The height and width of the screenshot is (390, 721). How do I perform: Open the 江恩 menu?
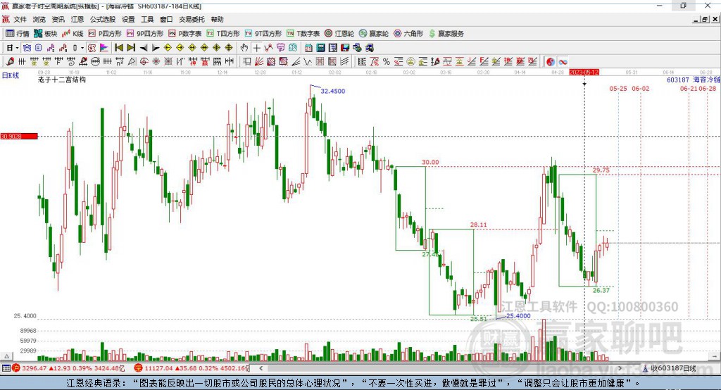pos(77,19)
